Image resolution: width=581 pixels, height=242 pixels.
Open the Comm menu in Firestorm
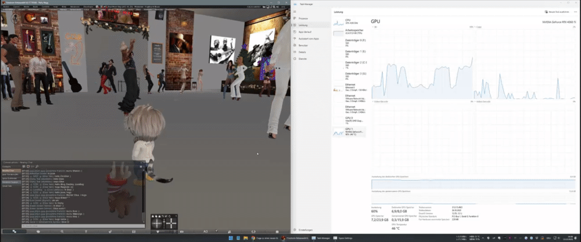(x=17, y=6)
